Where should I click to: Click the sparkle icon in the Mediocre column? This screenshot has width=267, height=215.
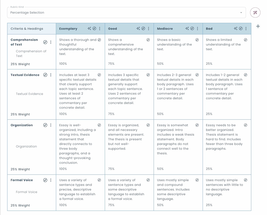point(187,28)
